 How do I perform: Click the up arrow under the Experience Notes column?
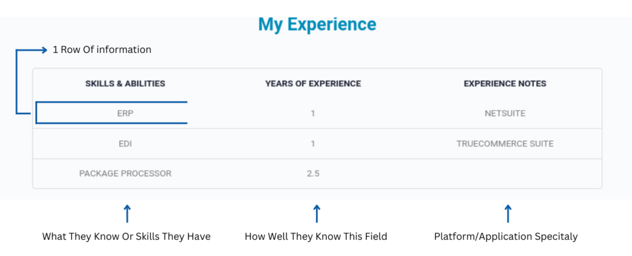pos(508,213)
